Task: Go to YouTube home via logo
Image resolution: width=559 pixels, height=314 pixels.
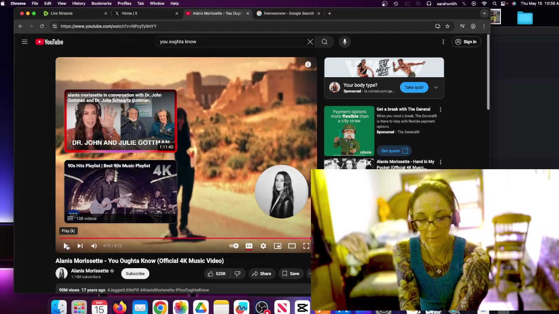Action: point(49,42)
